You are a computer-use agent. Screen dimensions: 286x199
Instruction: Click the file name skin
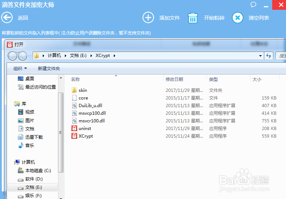tap(83, 90)
